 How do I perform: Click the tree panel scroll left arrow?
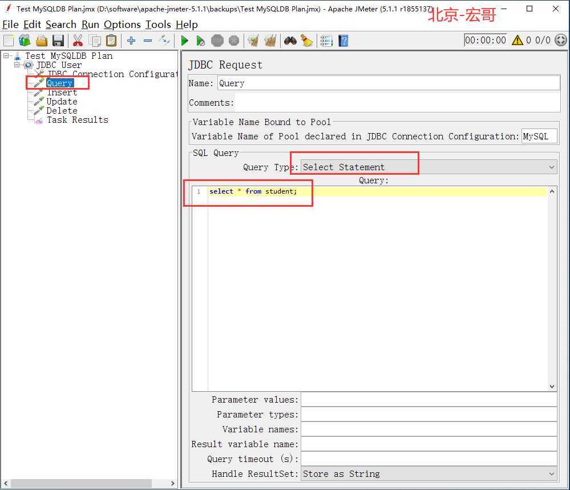(6, 483)
